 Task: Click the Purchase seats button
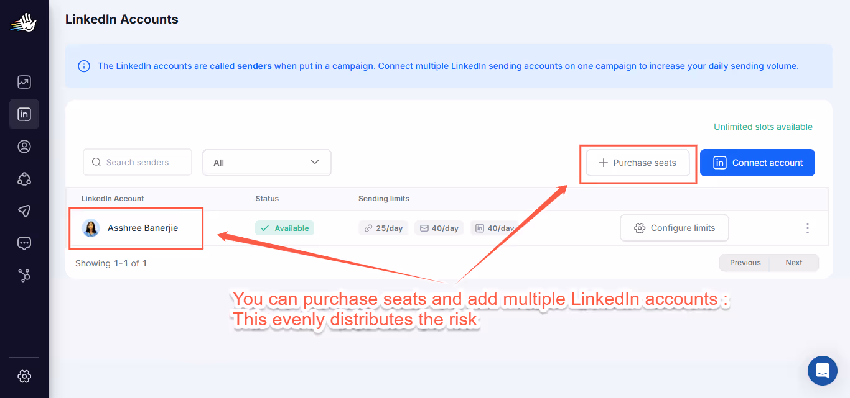coord(637,162)
